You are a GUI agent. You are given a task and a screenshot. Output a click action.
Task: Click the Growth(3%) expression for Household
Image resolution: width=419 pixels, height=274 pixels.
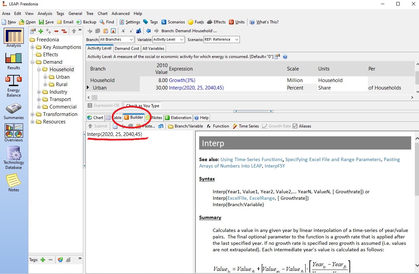[x=182, y=80]
